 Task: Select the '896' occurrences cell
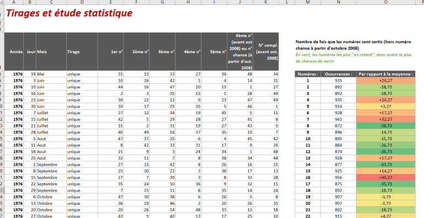tap(338, 132)
